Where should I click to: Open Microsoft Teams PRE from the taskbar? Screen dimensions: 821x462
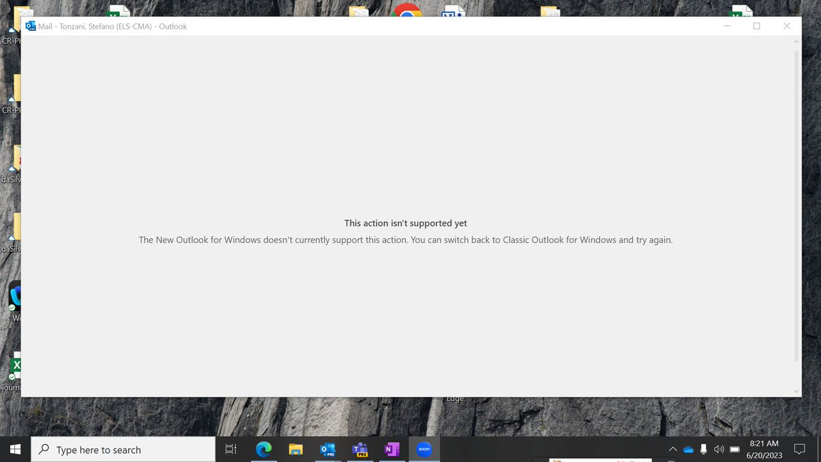pyautogui.click(x=360, y=450)
